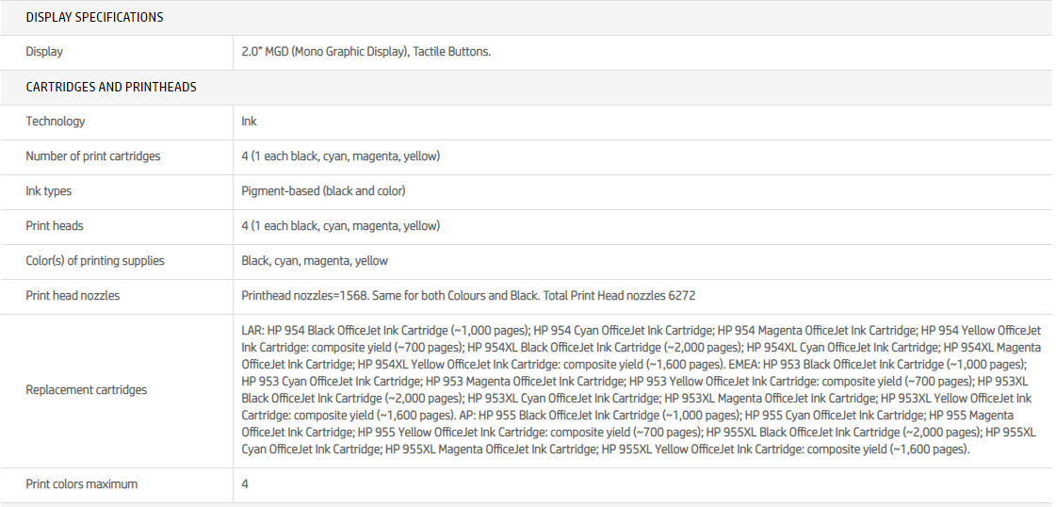Select the Technology row label
Screen dimensions: 1056x507
click(56, 122)
